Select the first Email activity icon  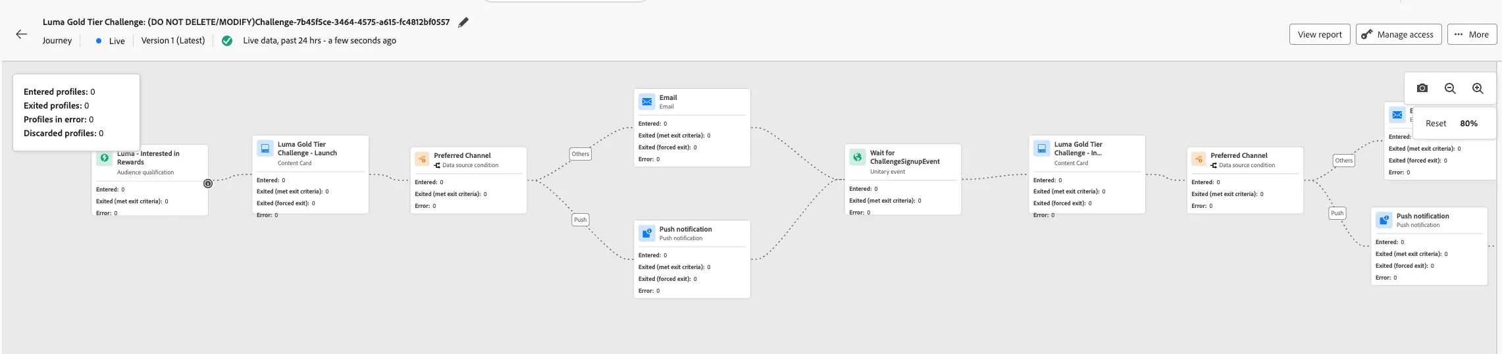[647, 101]
